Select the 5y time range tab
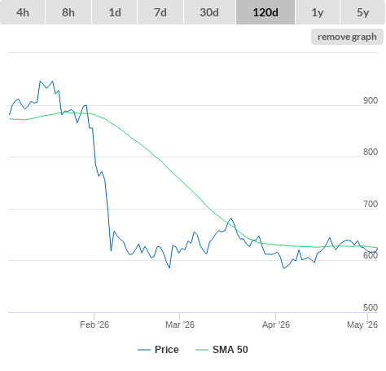Screen dimensions: 386x371 point(363,12)
